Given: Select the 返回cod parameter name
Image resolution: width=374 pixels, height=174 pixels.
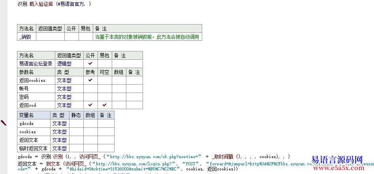Looking at the screenshot, I should [36, 105].
